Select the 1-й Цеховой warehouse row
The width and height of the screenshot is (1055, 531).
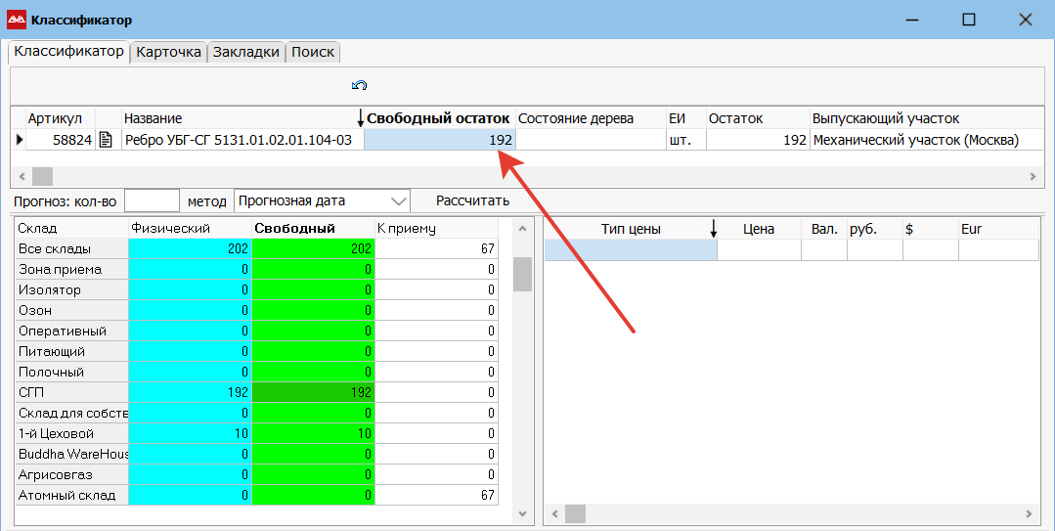(x=68, y=433)
